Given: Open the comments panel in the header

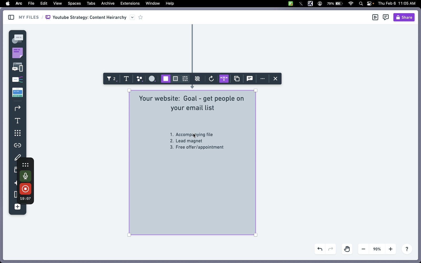Looking at the screenshot, I should point(386,17).
